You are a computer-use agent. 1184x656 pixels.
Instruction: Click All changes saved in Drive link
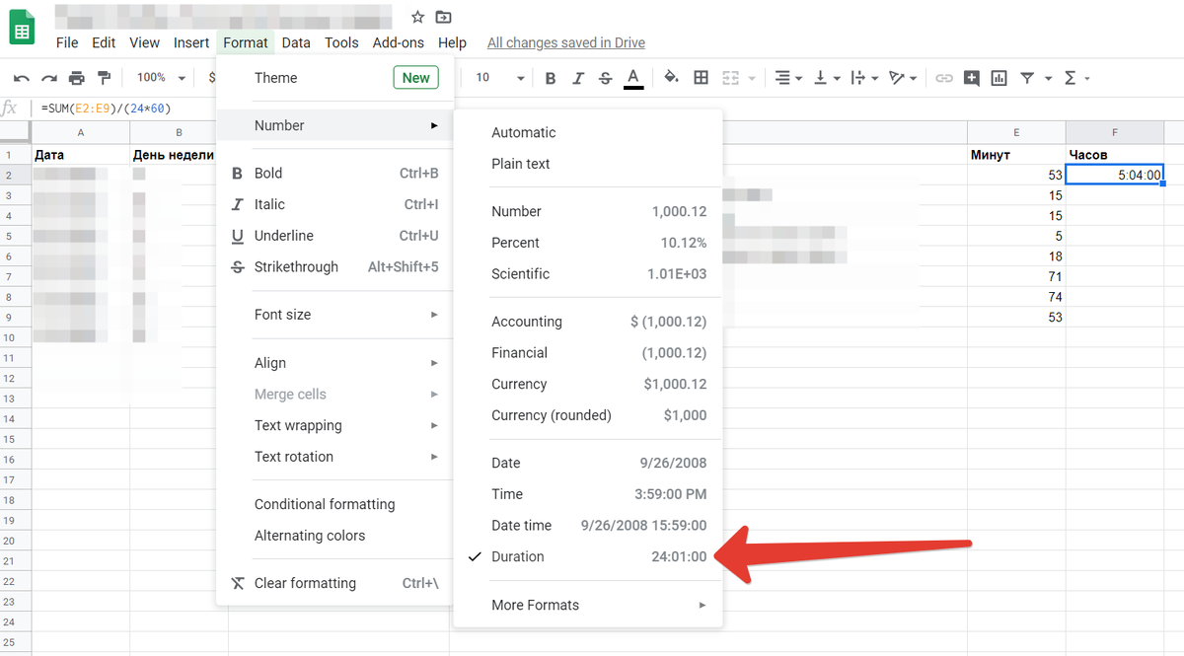pyautogui.click(x=566, y=42)
